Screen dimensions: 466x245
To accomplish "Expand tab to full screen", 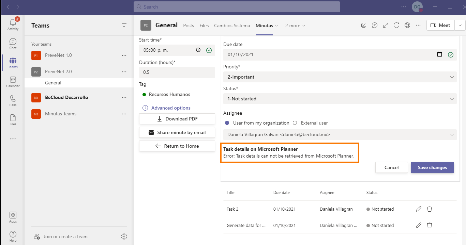I will click(x=386, y=25).
